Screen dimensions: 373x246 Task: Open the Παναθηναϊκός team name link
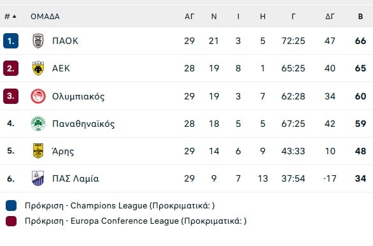click(x=83, y=124)
